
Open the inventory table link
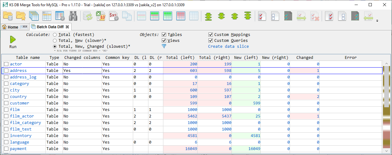pos(21,135)
